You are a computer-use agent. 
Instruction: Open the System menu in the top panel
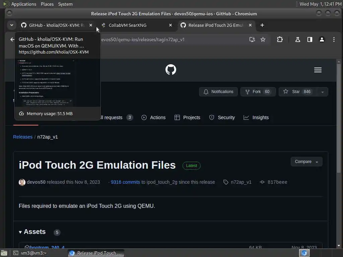(x=65, y=4)
